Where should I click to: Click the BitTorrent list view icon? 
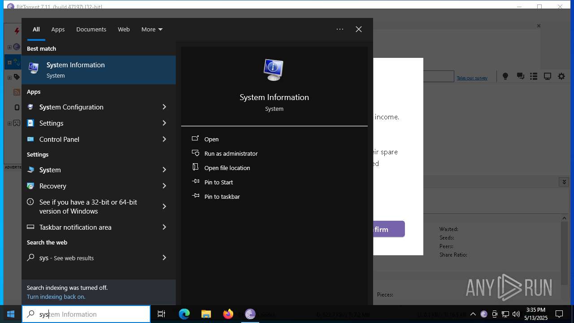tap(534, 76)
